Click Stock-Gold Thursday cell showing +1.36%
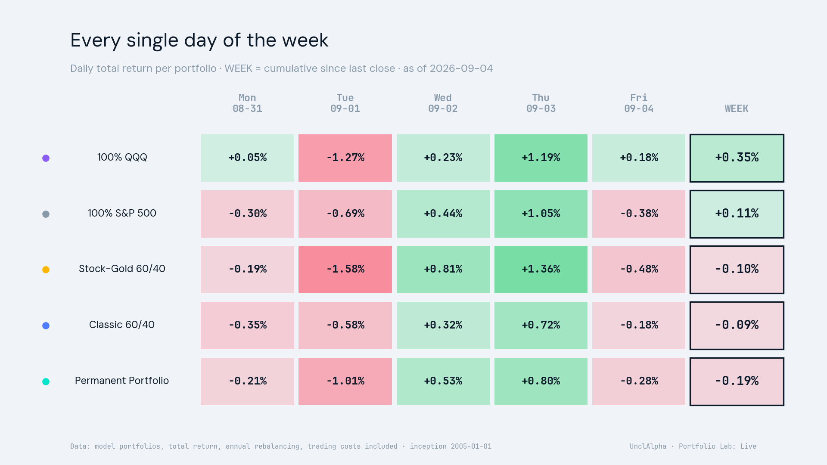Viewport: 827px width, 465px height. click(541, 270)
